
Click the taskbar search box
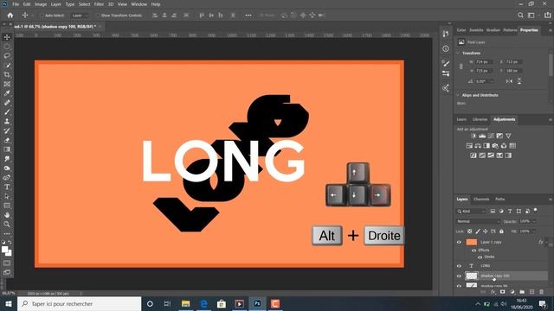click(x=79, y=303)
